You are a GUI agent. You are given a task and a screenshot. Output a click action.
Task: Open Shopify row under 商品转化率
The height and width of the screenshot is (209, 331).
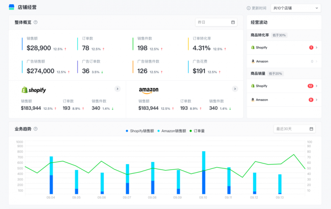(x=284, y=48)
